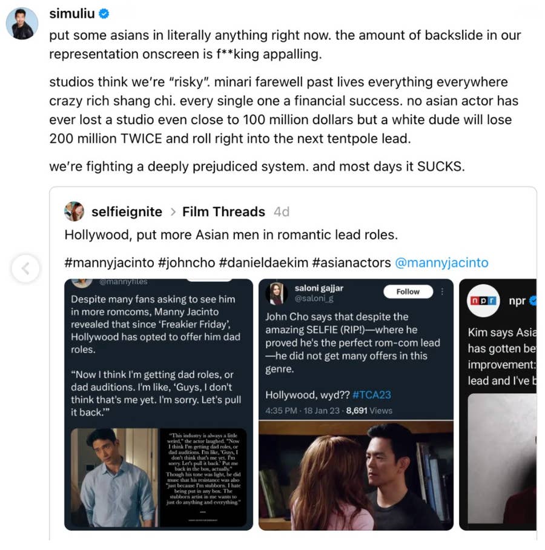Open the three-dot menu on saloni gajjar's tweet
This screenshot has height=550, width=545.
coord(443,291)
